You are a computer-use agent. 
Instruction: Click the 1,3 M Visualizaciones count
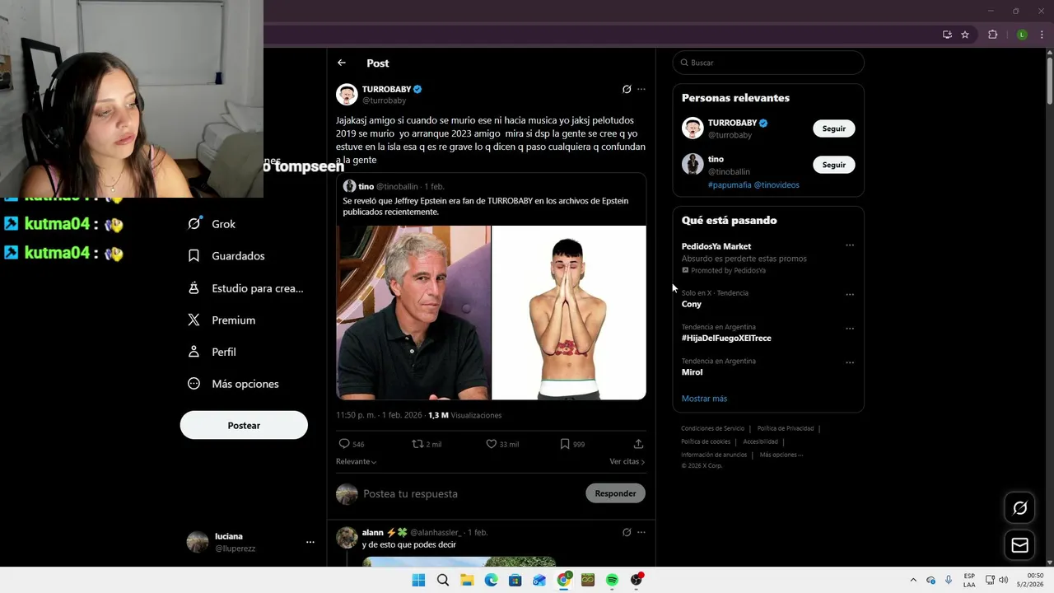pyautogui.click(x=464, y=415)
